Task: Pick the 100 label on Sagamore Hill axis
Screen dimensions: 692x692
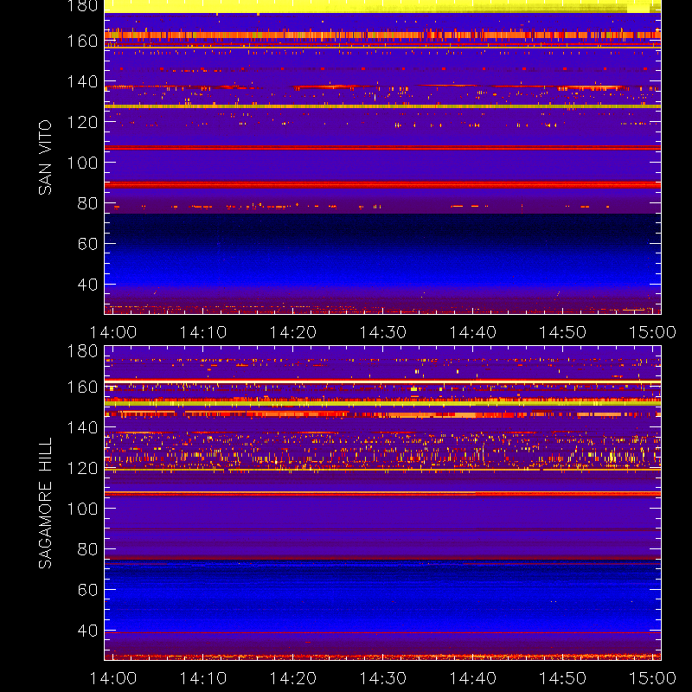Action: coord(82,509)
